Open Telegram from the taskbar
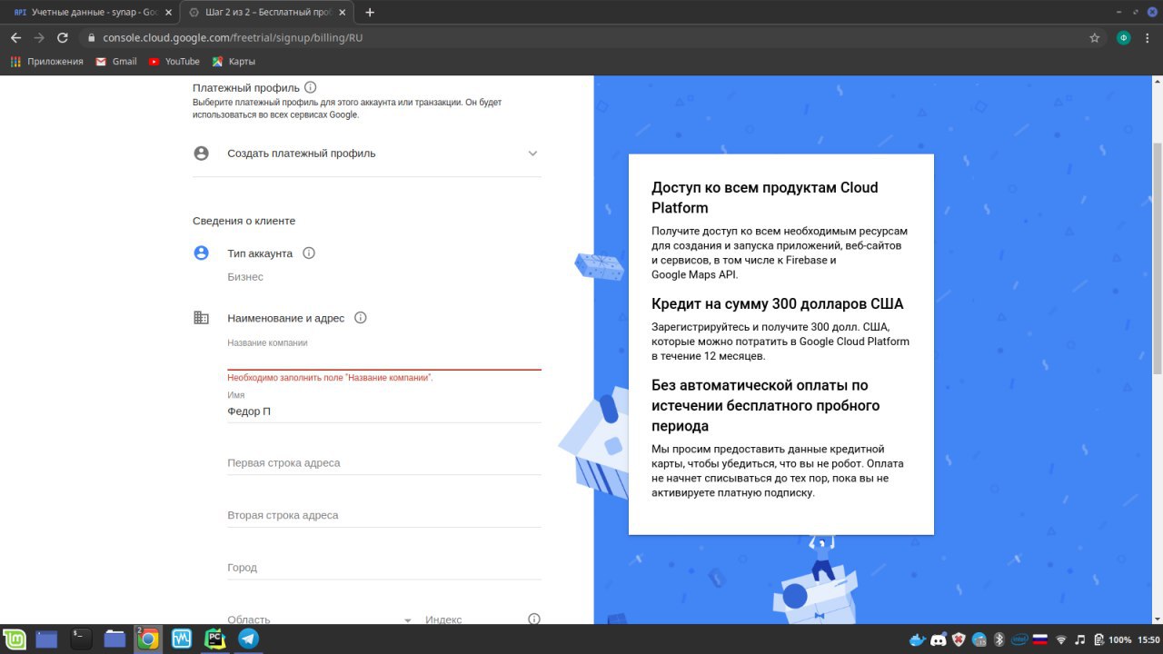The height and width of the screenshot is (654, 1163). pos(248,639)
